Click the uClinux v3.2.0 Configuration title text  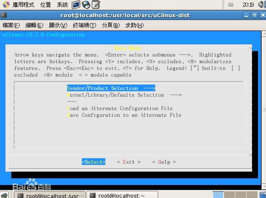coord(44,35)
